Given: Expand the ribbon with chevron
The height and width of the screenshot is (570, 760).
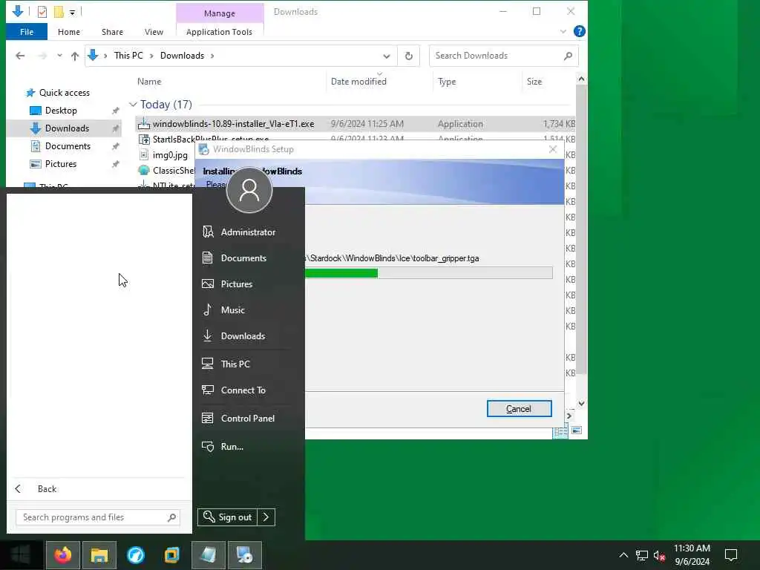Looking at the screenshot, I should coord(563,32).
